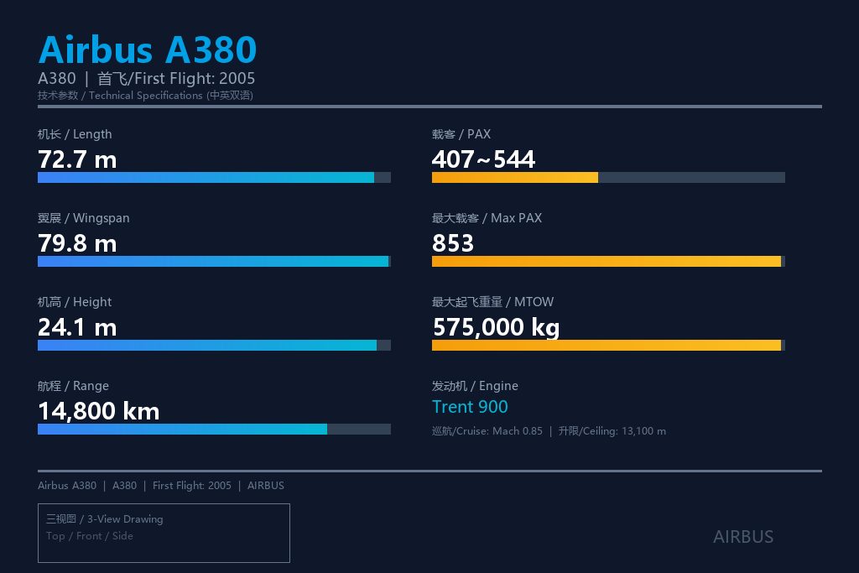The image size is (859, 573).
Task: Select the footer AIRBUS breadcrumb item
Action: click(266, 486)
